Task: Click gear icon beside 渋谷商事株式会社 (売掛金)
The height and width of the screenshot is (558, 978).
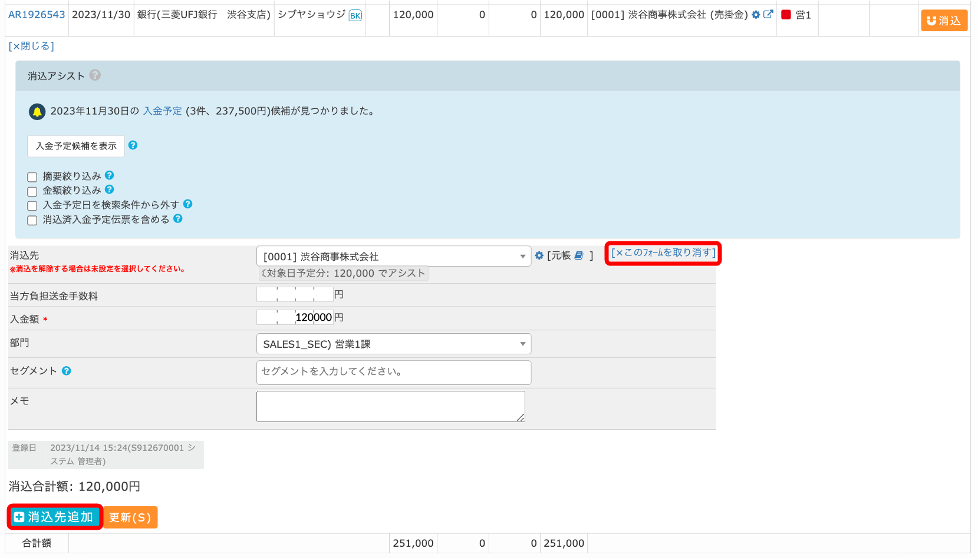Action: [x=756, y=15]
